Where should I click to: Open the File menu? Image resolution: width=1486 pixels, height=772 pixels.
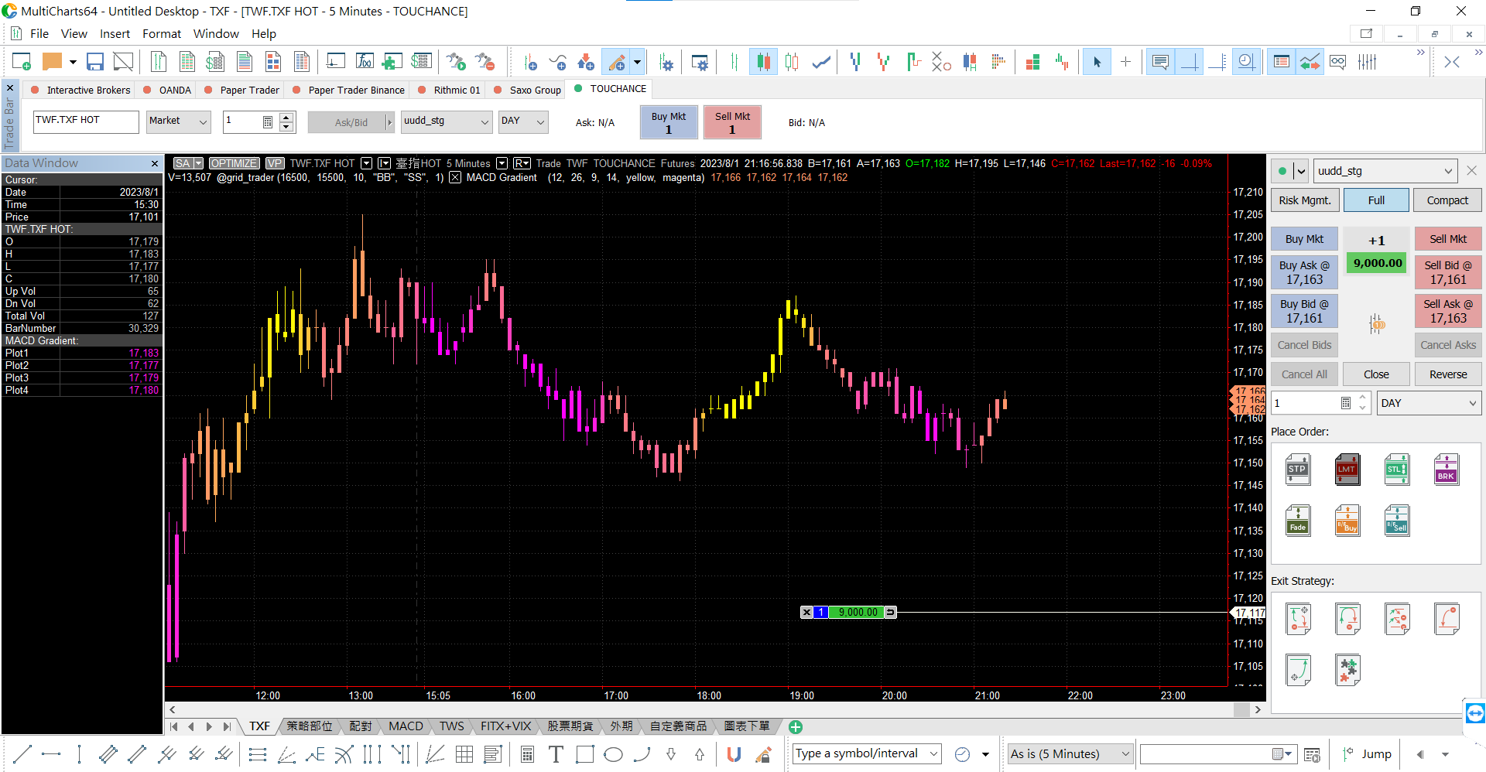click(x=39, y=33)
